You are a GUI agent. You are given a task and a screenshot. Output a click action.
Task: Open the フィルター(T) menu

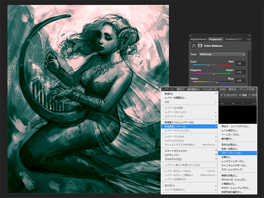[209, 89]
